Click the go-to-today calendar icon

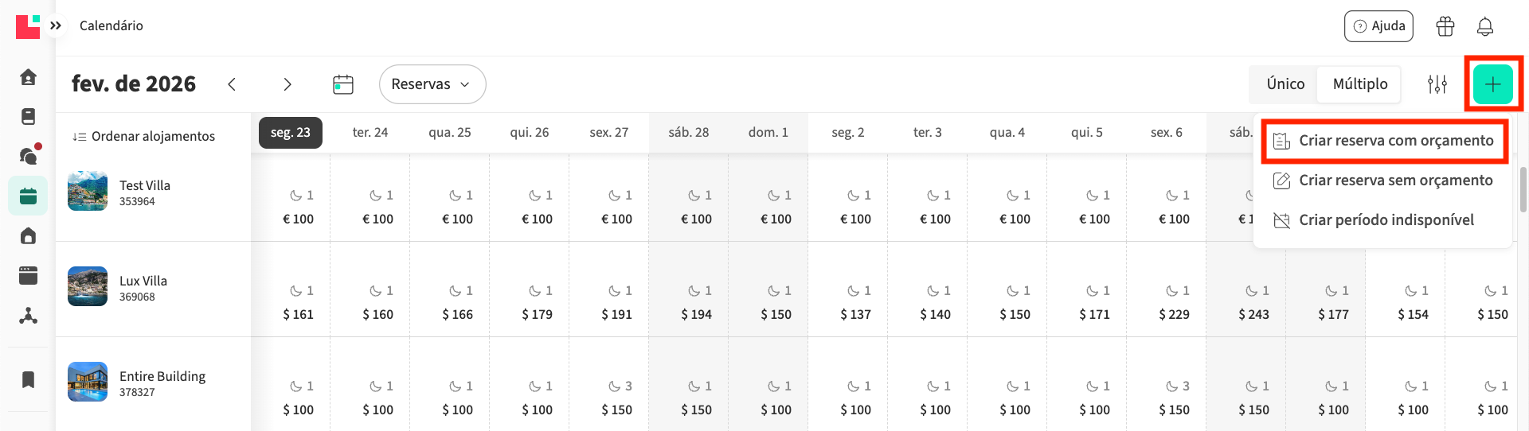point(343,84)
